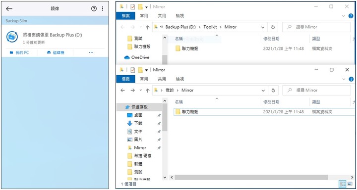Sort by 名稱 column in lower window
This screenshot has height=190, width=357.
coord(178,102)
